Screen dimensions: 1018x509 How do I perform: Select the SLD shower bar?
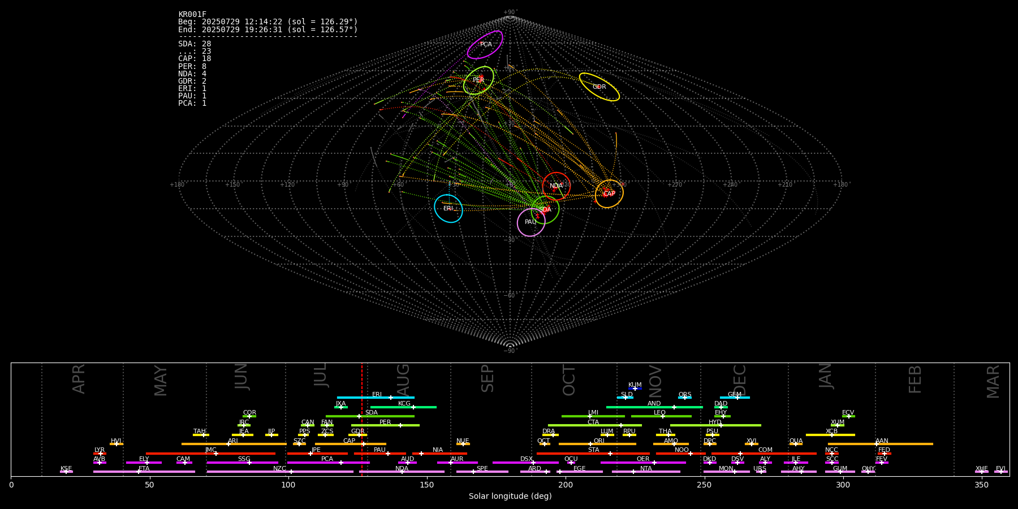(626, 398)
